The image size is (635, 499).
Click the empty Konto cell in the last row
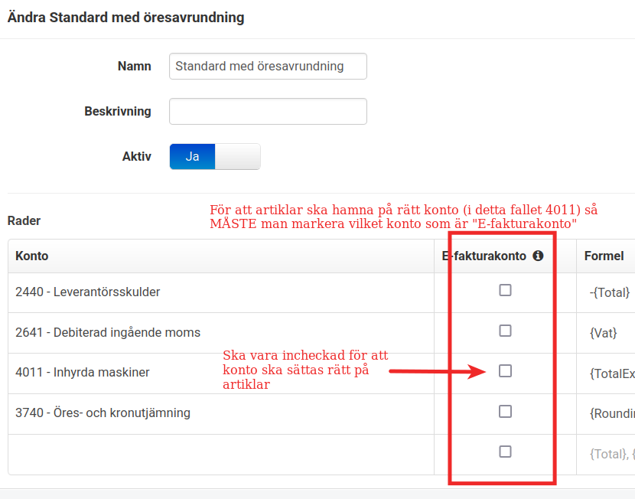(x=220, y=454)
